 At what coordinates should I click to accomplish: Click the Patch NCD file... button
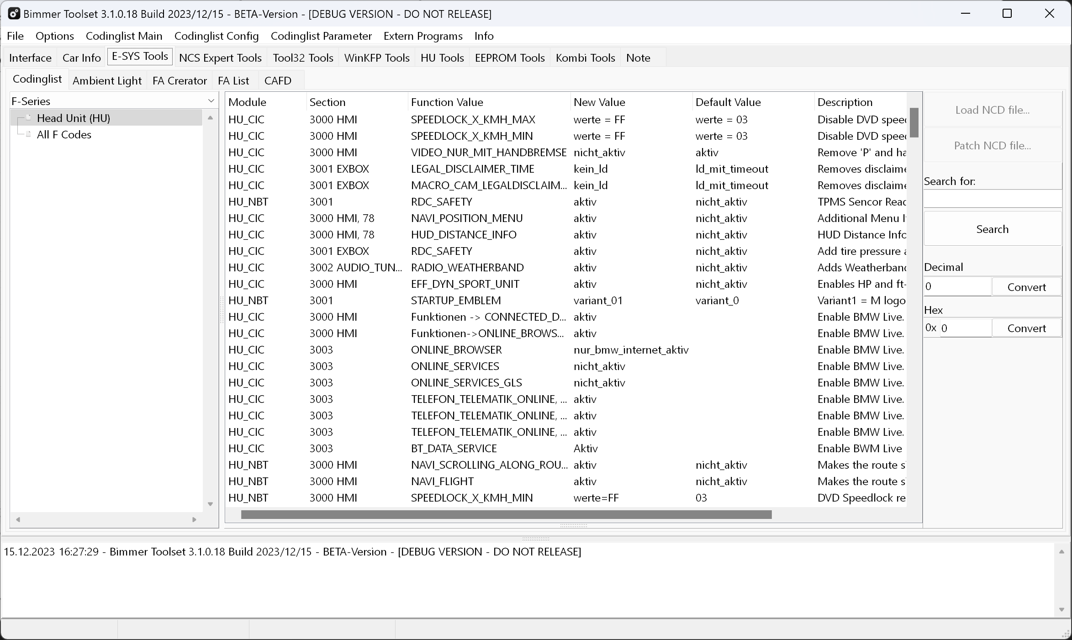(x=993, y=146)
